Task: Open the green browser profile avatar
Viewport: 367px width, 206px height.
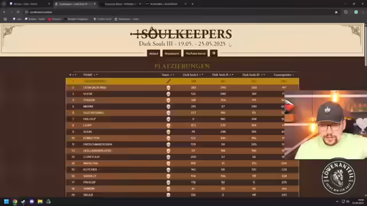Action: click(356, 12)
